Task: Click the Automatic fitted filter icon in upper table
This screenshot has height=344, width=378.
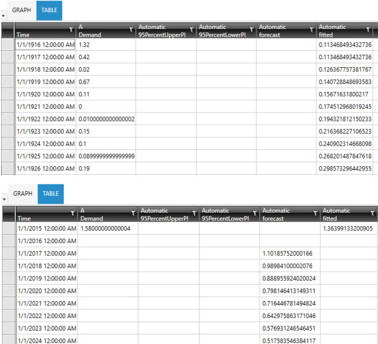Action: click(x=369, y=28)
